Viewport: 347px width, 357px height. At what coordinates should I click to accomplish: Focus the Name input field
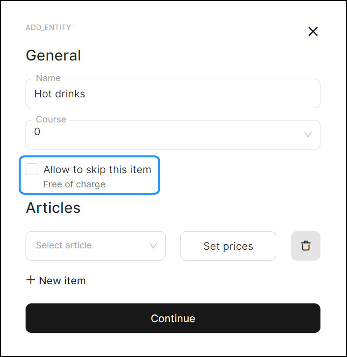(x=197, y=93)
